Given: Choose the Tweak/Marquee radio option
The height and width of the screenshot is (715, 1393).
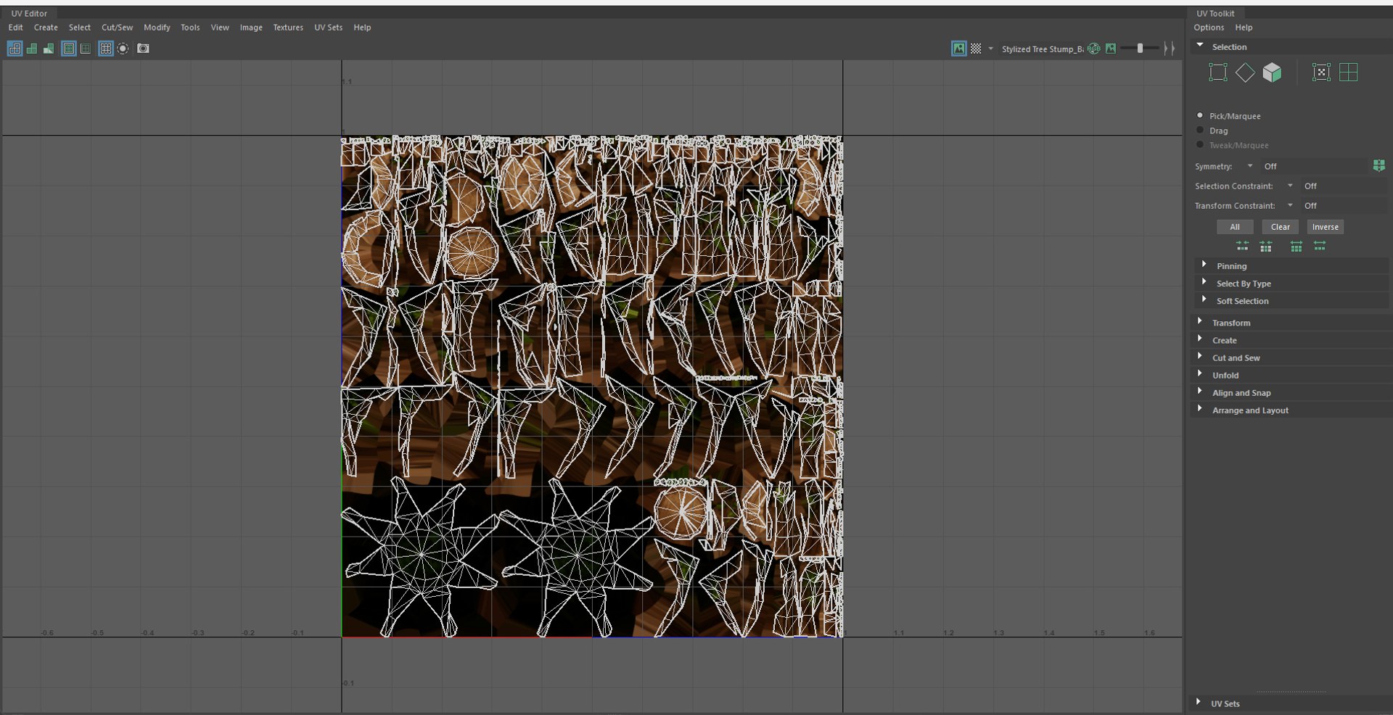Looking at the screenshot, I should pyautogui.click(x=1200, y=145).
